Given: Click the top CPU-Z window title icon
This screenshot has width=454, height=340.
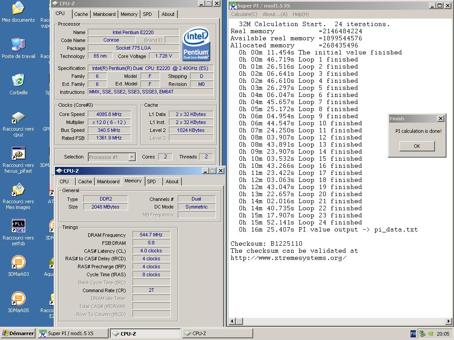Looking at the screenshot, I should pyautogui.click(x=55, y=4).
